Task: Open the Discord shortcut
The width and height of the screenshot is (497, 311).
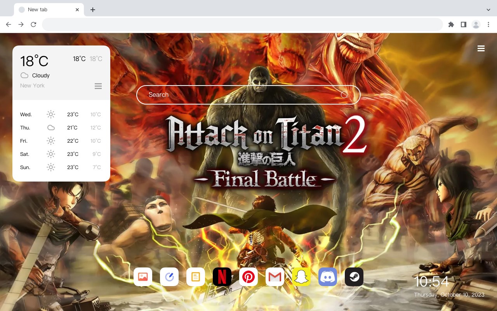Action: [x=328, y=277]
